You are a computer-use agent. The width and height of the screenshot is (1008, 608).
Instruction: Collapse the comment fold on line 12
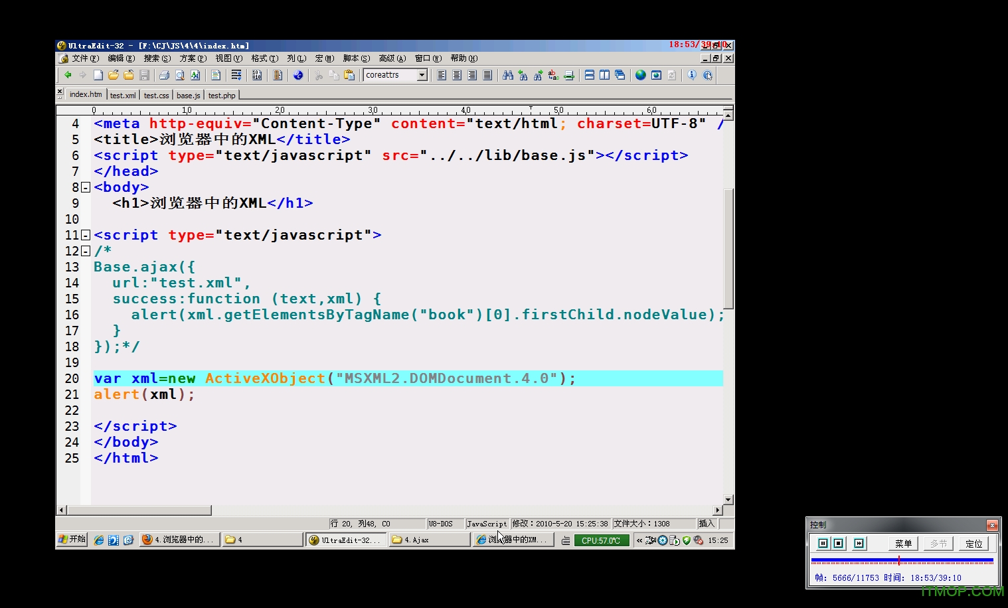(x=86, y=251)
